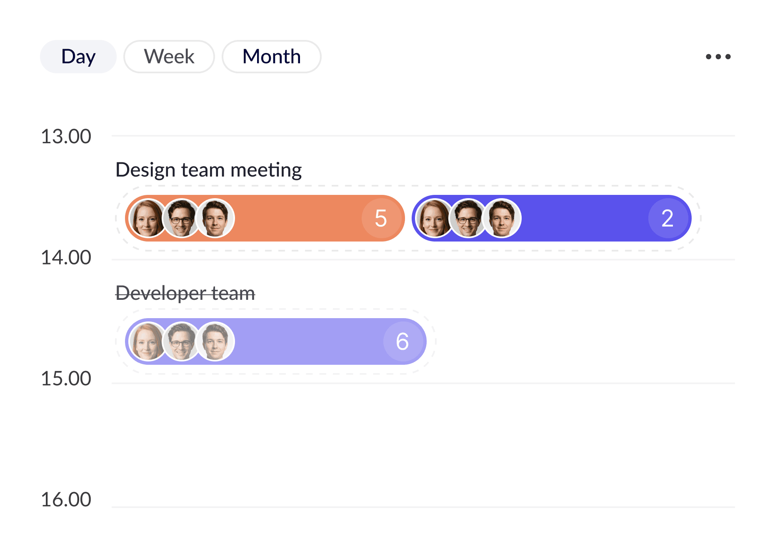Switch to the Week view tab

point(169,57)
